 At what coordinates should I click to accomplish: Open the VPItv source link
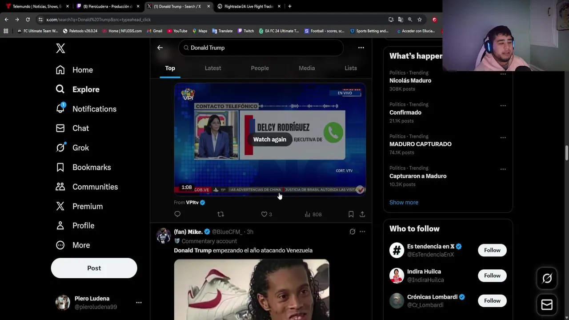192,202
